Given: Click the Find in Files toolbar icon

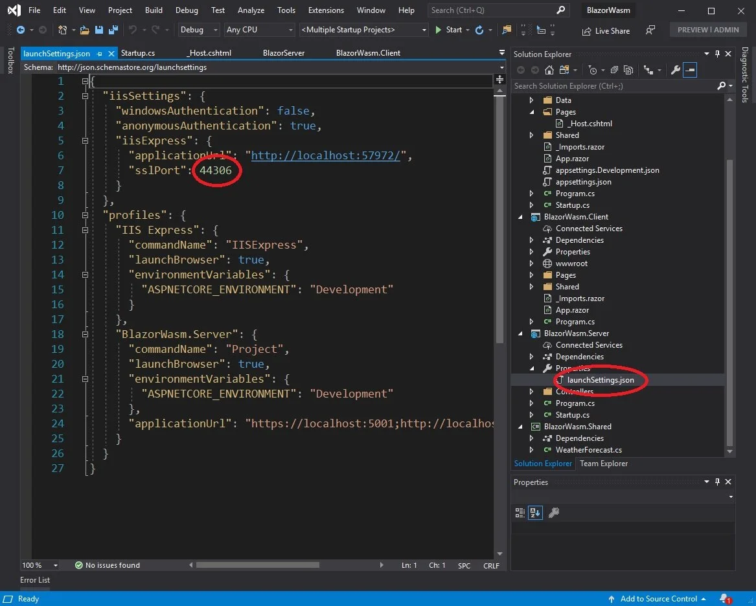Looking at the screenshot, I should (507, 30).
